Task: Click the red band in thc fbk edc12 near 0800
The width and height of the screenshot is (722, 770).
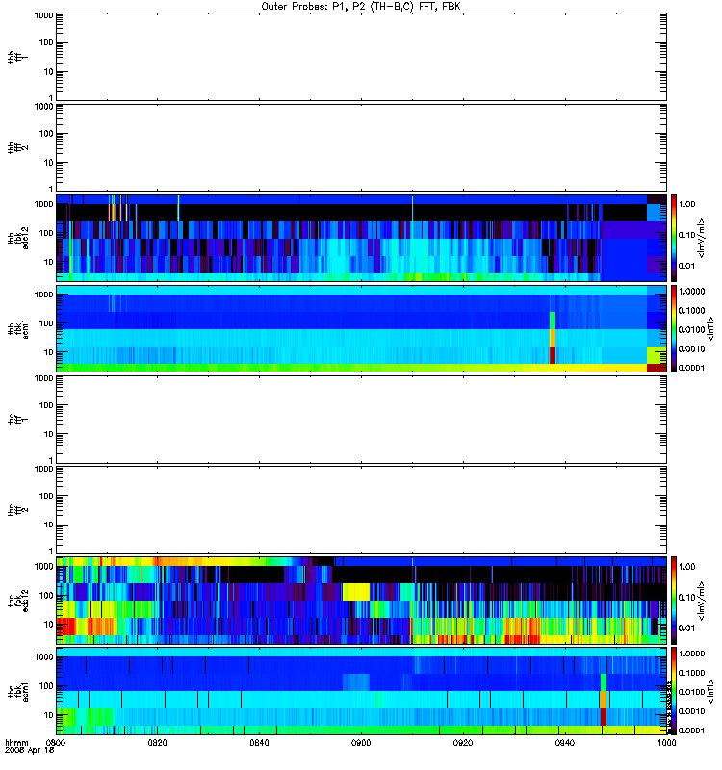Action: pos(66,627)
